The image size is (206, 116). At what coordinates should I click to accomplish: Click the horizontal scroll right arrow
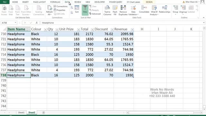point(201,113)
